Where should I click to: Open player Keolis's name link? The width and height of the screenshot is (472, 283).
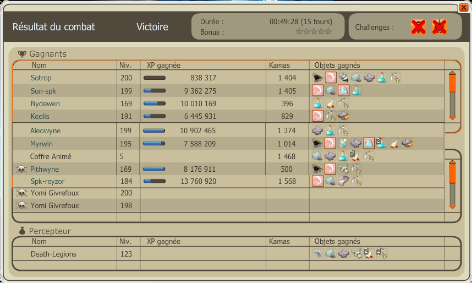coord(40,116)
